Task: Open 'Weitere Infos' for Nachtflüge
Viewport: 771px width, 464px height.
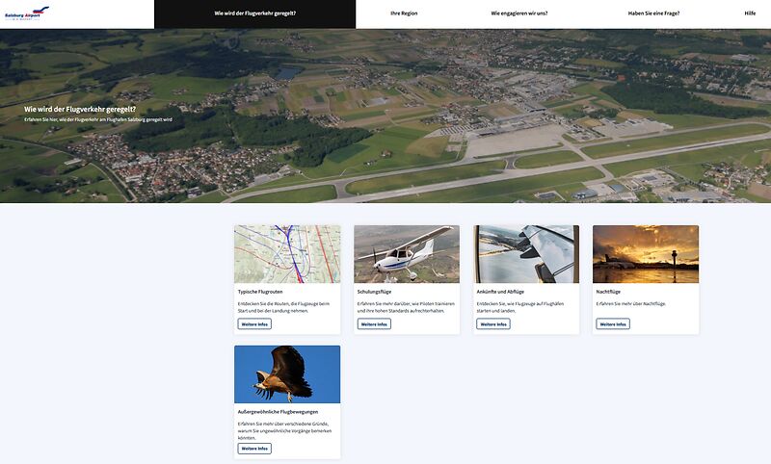Action: click(x=613, y=324)
